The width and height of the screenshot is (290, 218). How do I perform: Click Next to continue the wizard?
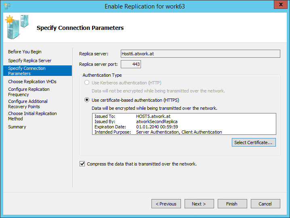coord(199,204)
